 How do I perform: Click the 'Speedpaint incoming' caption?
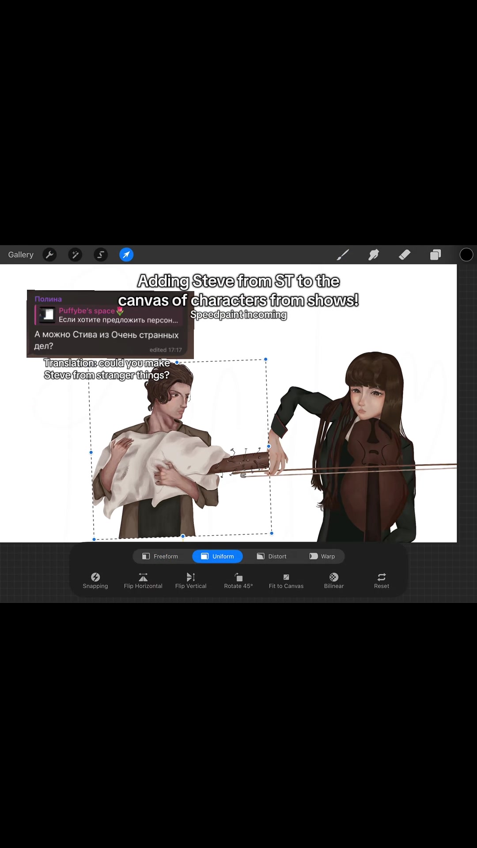[x=238, y=314]
